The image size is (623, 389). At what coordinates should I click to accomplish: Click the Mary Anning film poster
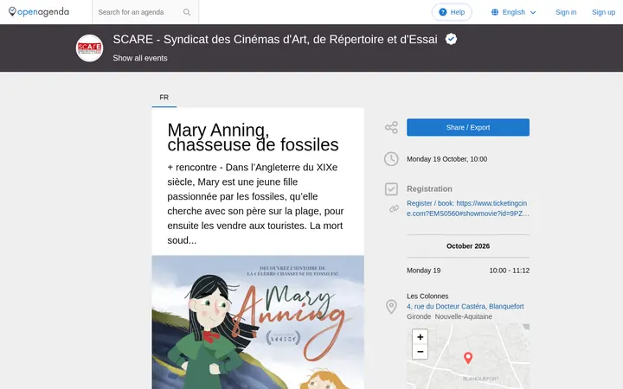coord(258,322)
